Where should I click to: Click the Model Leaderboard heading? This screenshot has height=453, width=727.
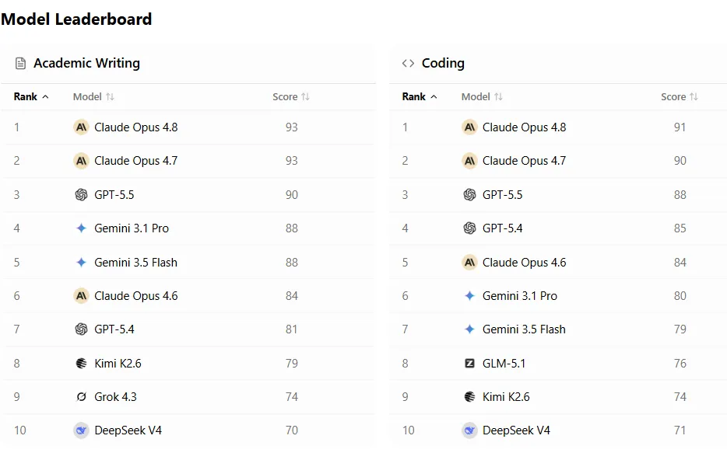point(76,19)
